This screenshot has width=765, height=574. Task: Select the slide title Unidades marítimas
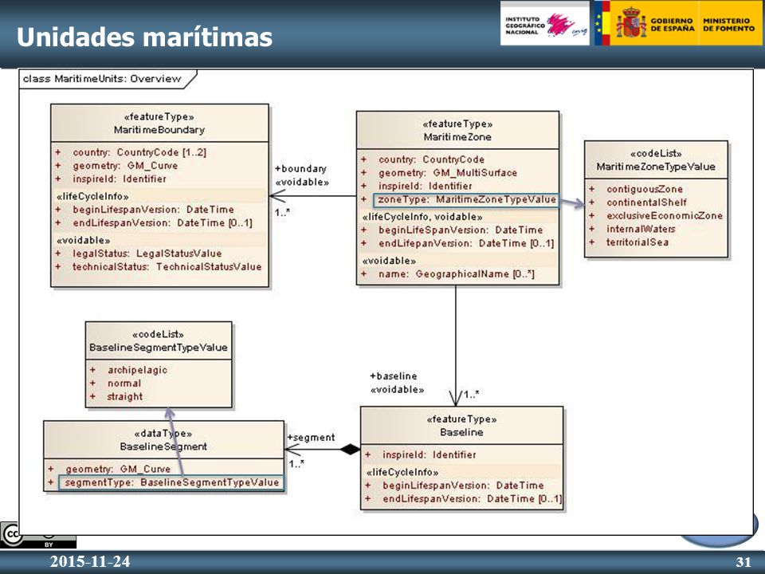(x=144, y=37)
